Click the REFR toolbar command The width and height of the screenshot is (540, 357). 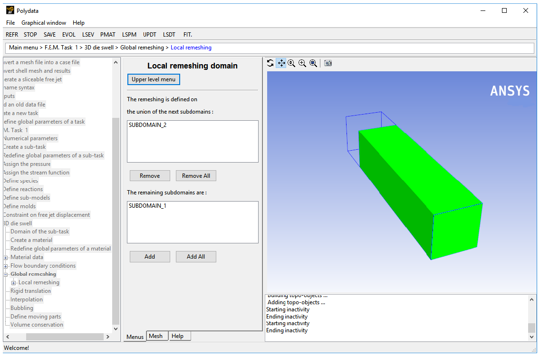(x=11, y=34)
